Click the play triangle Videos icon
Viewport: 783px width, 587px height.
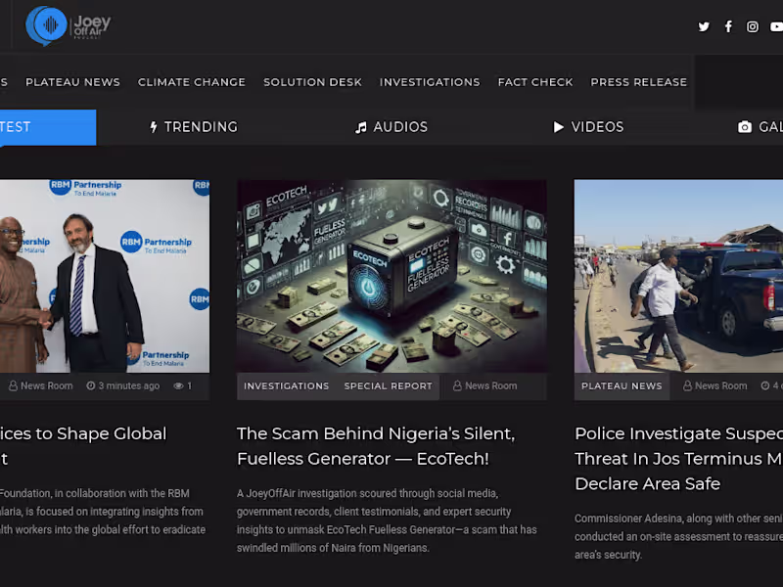pos(558,127)
